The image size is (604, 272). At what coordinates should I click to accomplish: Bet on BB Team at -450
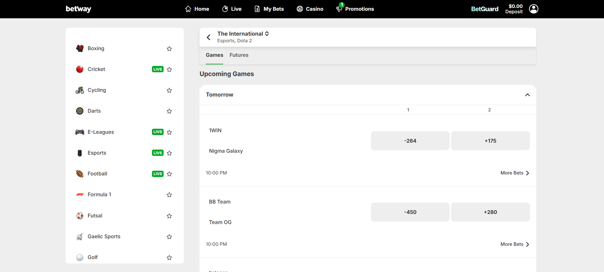point(410,212)
